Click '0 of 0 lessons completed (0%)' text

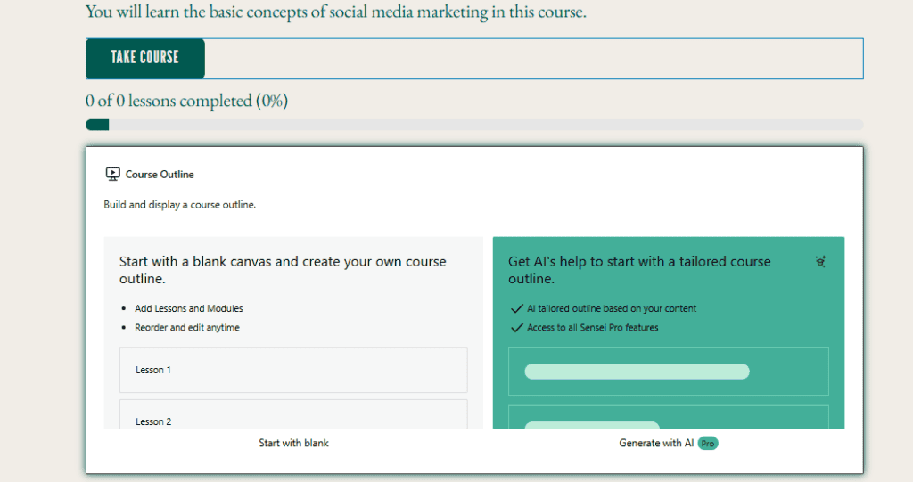point(186,101)
